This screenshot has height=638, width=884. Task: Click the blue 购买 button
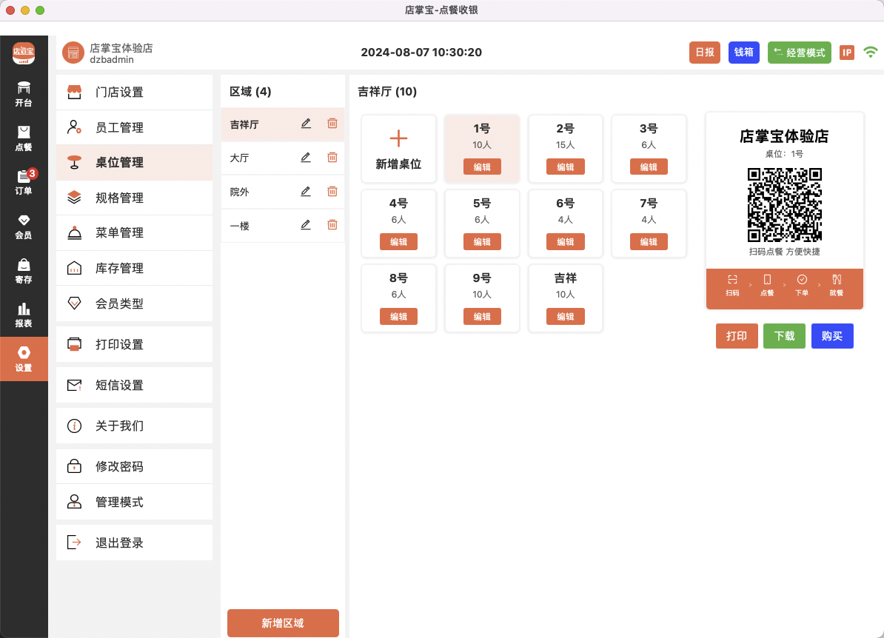tap(832, 336)
